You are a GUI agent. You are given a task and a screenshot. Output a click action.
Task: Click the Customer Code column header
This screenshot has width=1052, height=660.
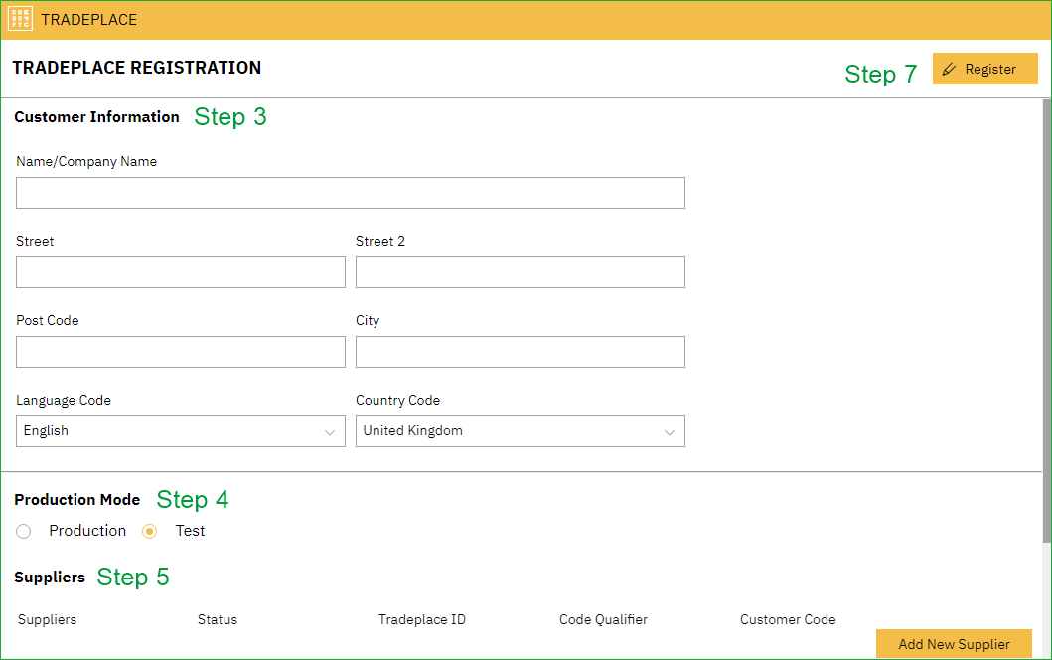(x=788, y=619)
